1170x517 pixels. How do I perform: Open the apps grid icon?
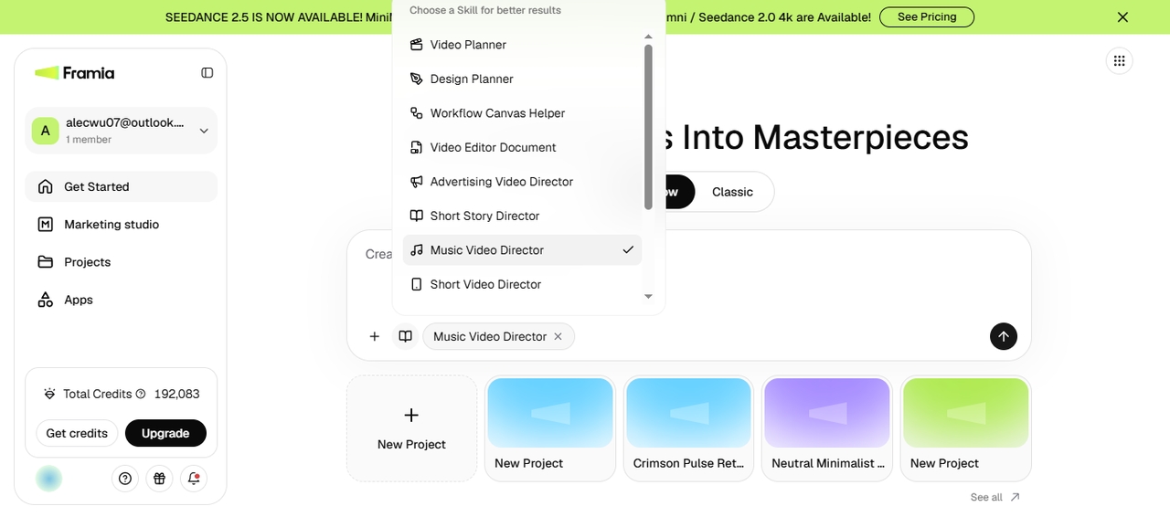(x=1119, y=61)
